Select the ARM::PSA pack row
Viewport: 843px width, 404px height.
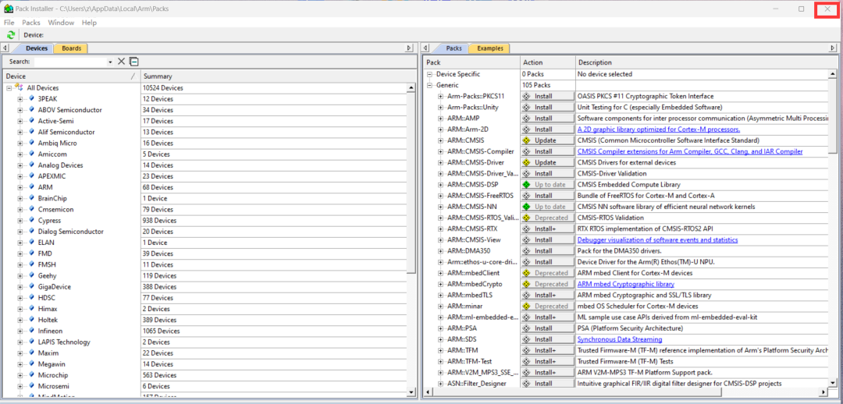(x=628, y=328)
